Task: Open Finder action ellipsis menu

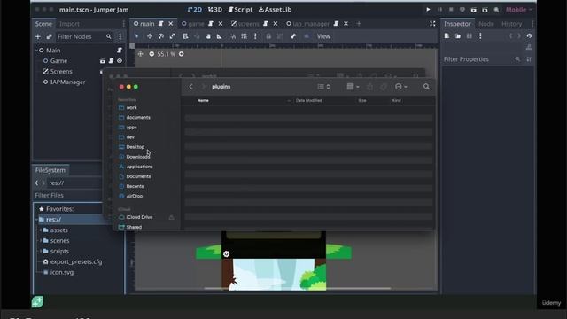Action: click(x=400, y=87)
